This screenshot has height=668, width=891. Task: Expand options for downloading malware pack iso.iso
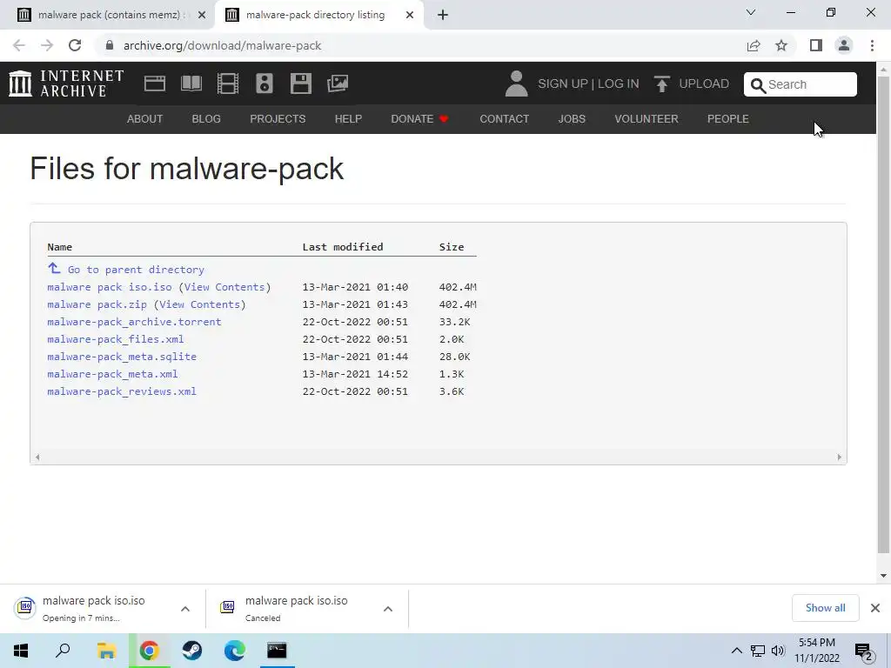tap(185, 609)
